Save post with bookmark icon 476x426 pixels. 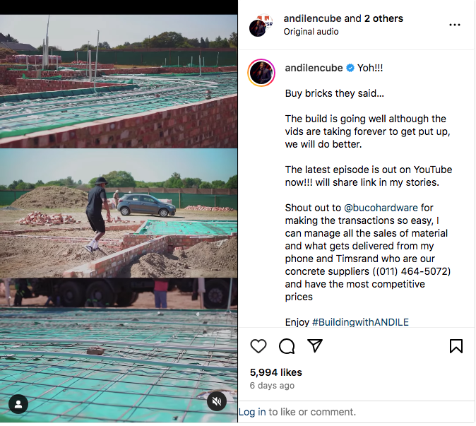pyautogui.click(x=456, y=346)
